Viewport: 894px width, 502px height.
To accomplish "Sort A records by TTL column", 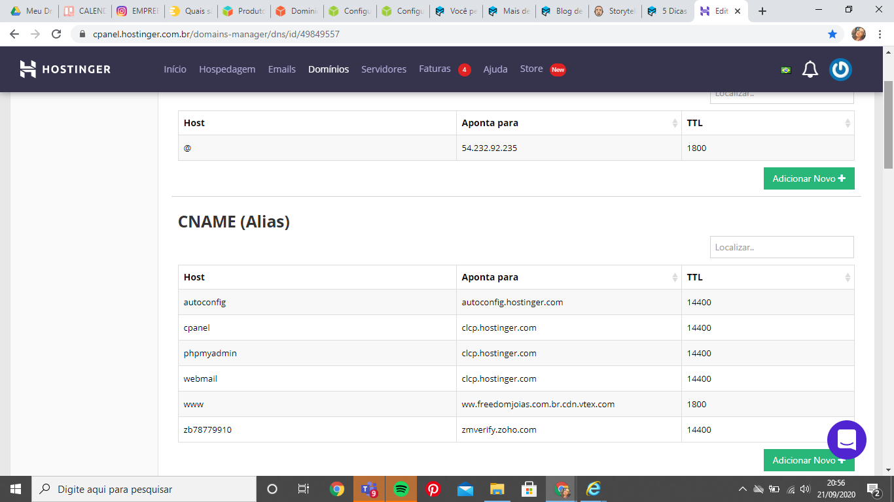I will click(x=848, y=123).
